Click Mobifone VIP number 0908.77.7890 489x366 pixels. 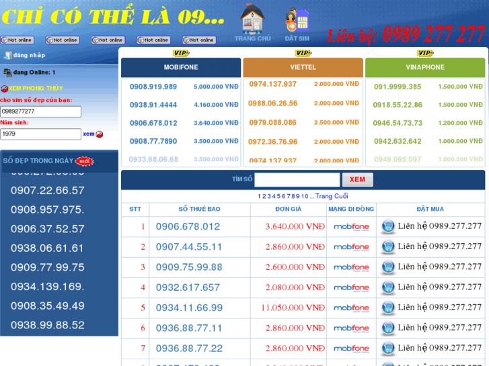point(153,142)
